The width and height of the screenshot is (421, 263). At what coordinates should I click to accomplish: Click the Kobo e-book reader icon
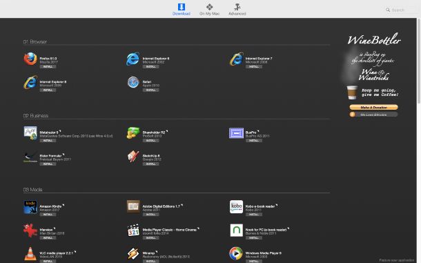tap(236, 207)
